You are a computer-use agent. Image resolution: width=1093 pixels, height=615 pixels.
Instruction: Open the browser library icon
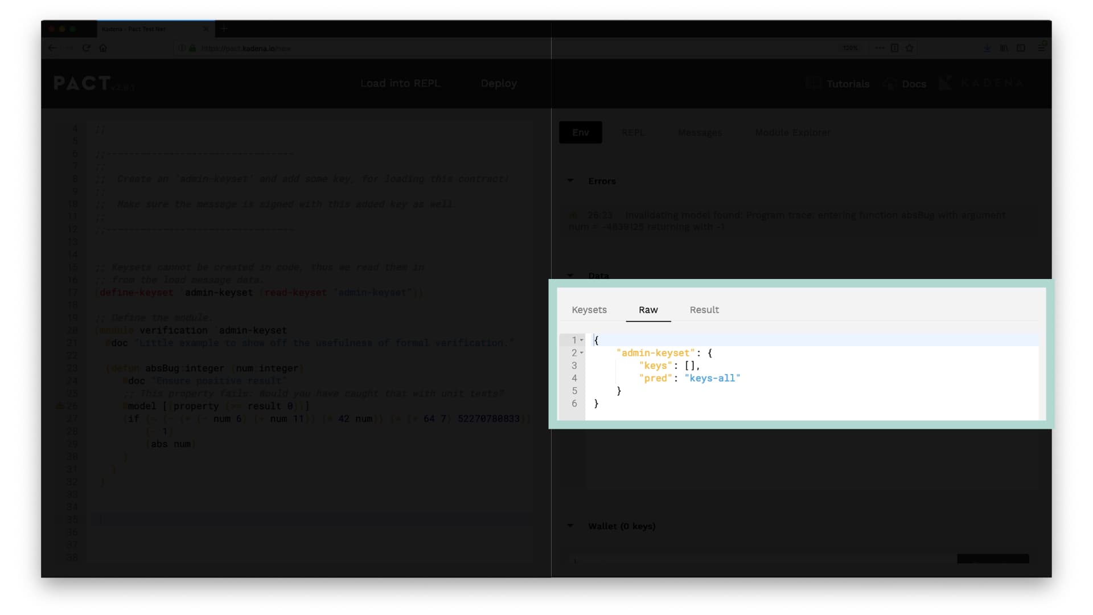tap(1004, 48)
